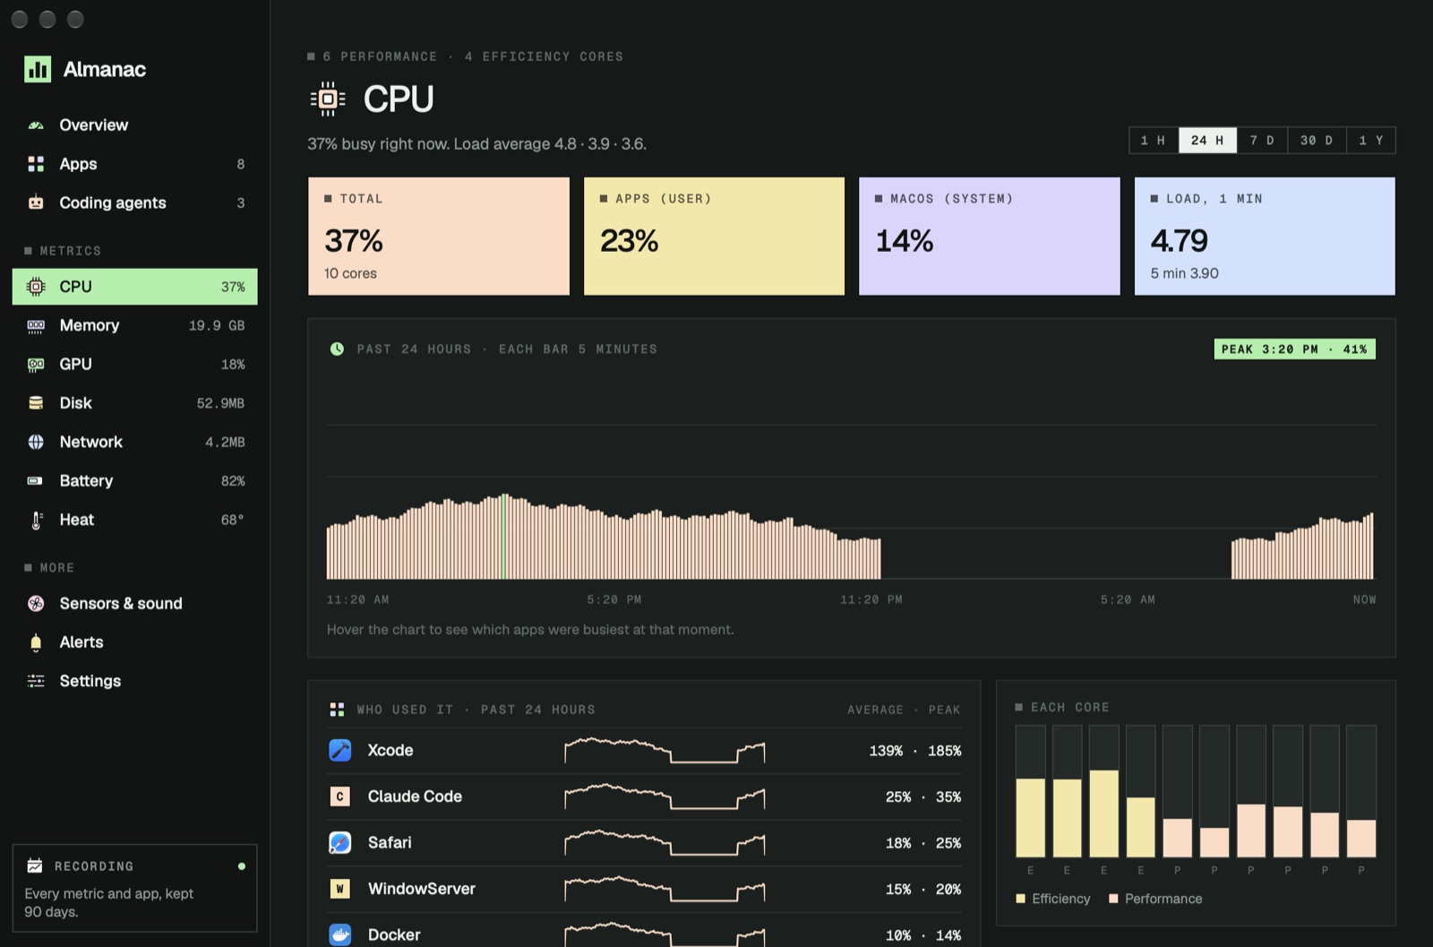Click the Who Used It grid icon
Viewport: 1433px width, 947px height.
tap(337, 710)
